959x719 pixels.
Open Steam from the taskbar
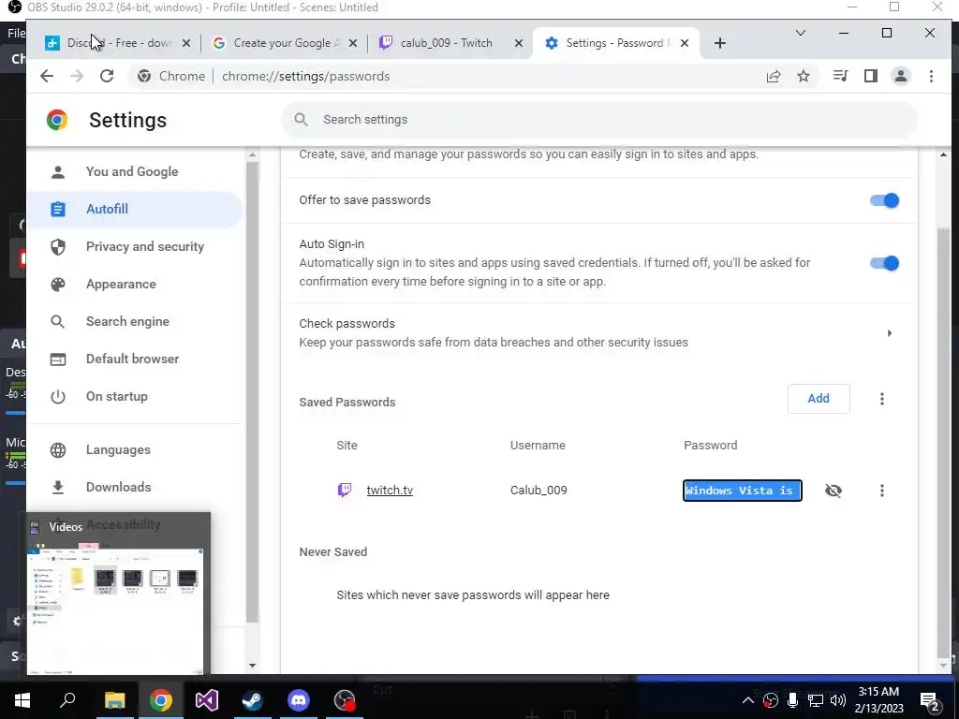tap(253, 700)
